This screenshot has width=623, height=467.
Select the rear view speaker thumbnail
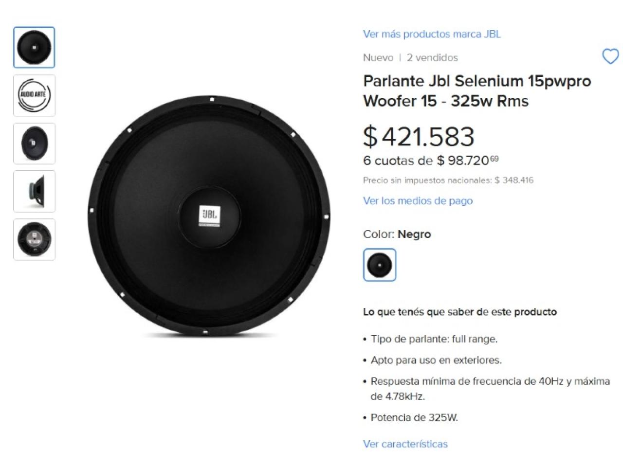click(x=34, y=239)
